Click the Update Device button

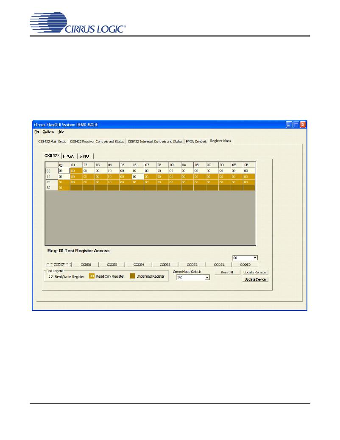coord(255,279)
